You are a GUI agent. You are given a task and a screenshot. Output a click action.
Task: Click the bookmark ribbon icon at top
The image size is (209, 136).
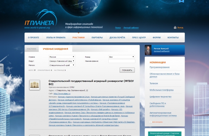[x=181, y=1]
